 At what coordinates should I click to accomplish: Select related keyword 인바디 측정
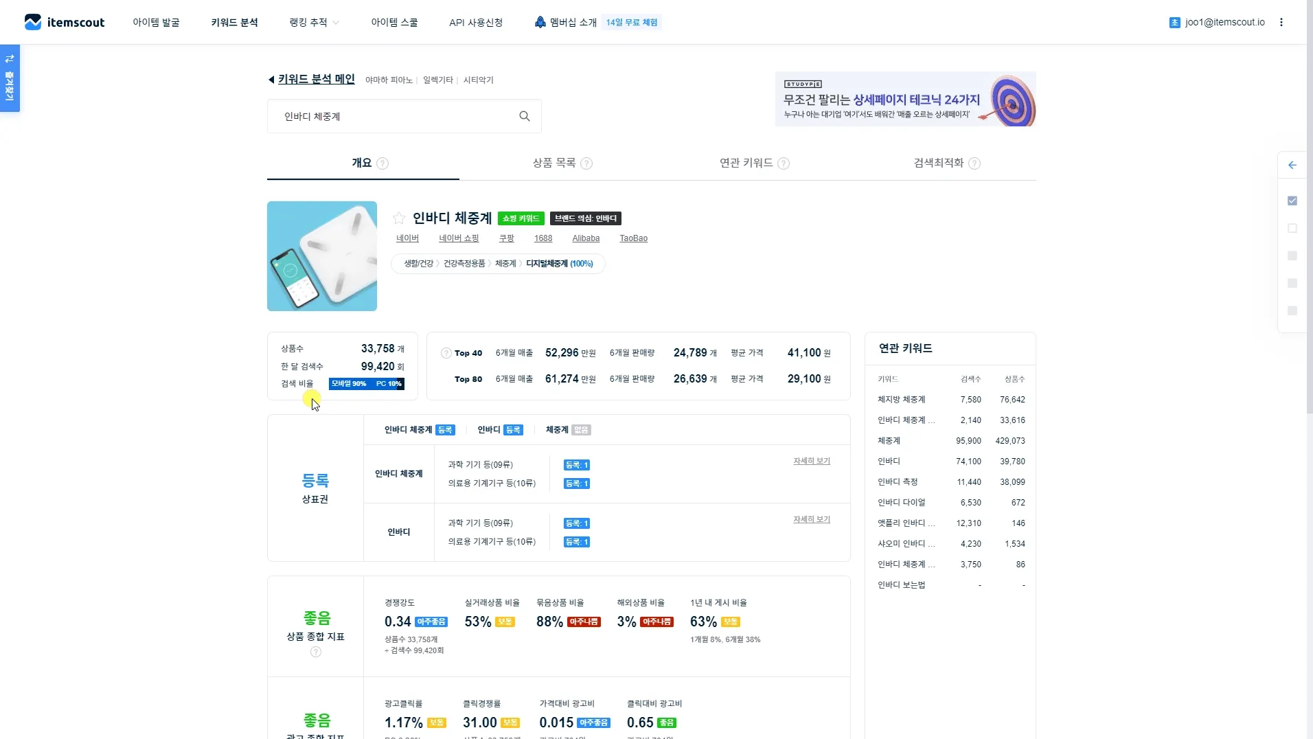click(x=898, y=482)
